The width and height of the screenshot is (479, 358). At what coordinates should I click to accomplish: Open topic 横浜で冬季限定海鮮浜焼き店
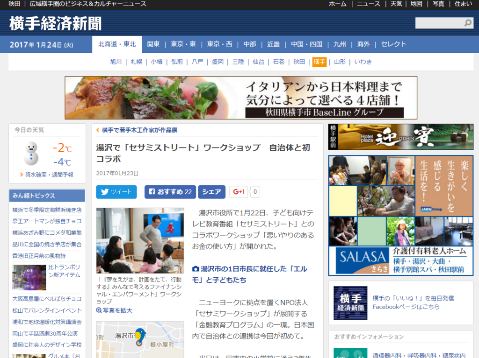pyautogui.click(x=47, y=210)
